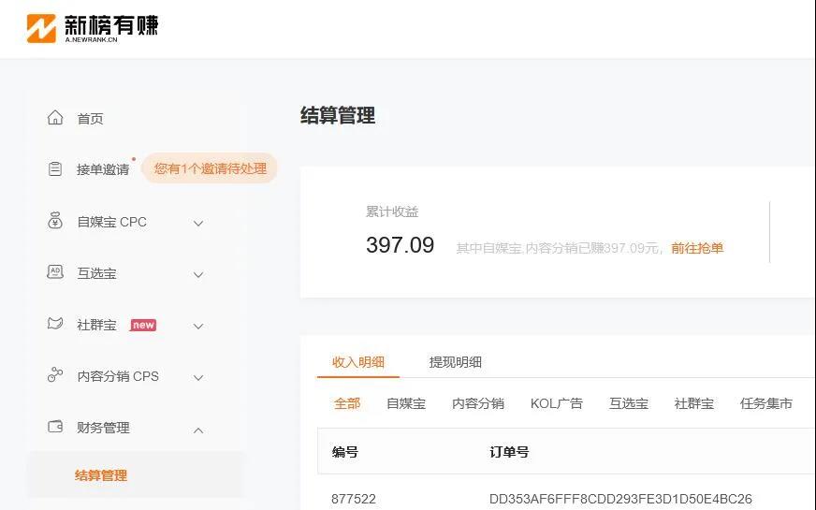The height and width of the screenshot is (510, 816).
Task: Click the 内容分销 CPS share icon
Action: 55,375
